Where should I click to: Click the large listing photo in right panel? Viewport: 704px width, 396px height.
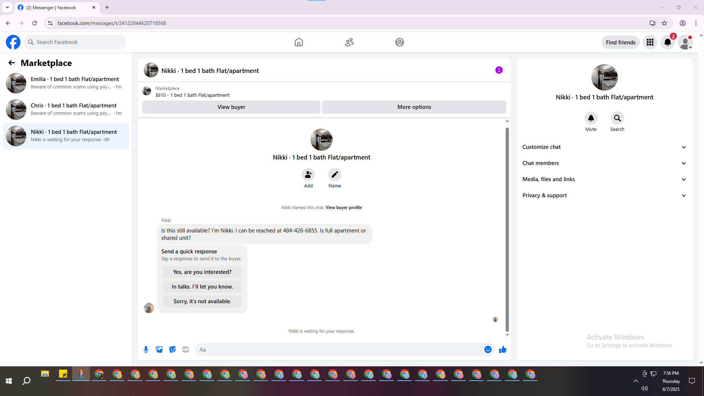tap(605, 77)
